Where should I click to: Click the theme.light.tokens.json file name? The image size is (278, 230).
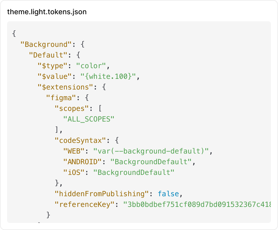(47, 12)
